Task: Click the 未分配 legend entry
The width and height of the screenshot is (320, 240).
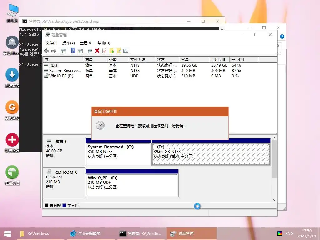Action: click(x=53, y=206)
